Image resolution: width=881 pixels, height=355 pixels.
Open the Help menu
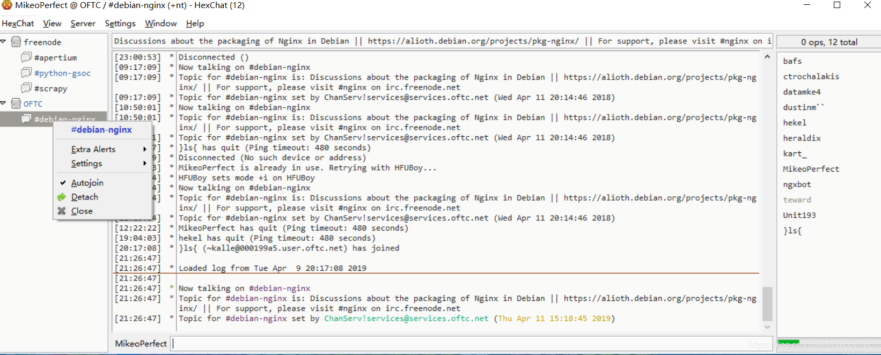pyautogui.click(x=195, y=24)
